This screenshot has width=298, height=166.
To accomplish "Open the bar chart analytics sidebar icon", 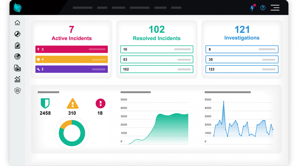I will pyautogui.click(x=17, y=79).
